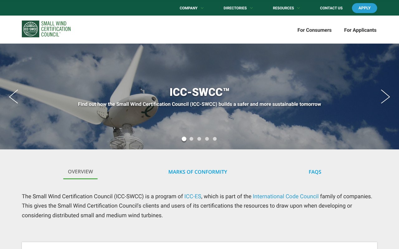Select the OVERVIEW tab
The height and width of the screenshot is (249, 399).
(x=80, y=171)
